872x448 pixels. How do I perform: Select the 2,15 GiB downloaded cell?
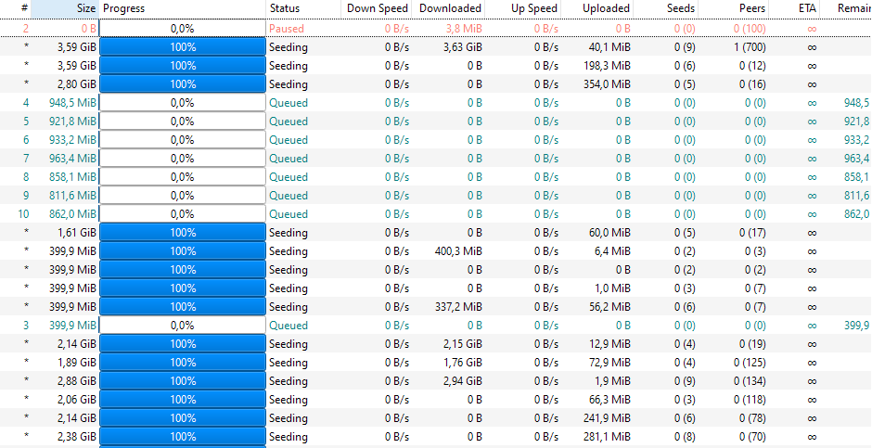463,343
